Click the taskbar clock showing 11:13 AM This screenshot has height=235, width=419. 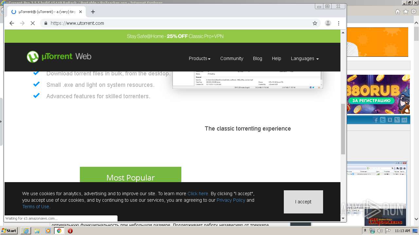pos(402,231)
